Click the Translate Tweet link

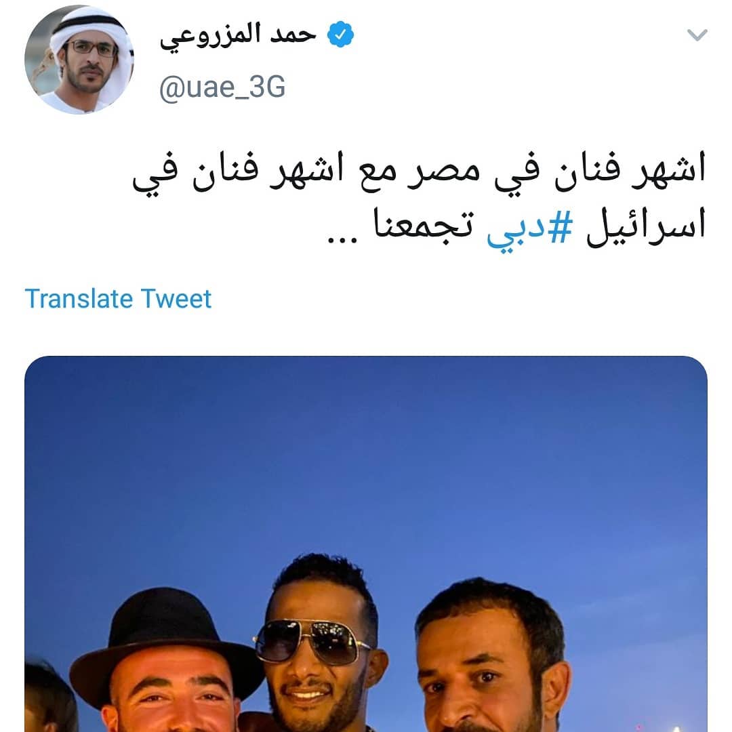(118, 299)
